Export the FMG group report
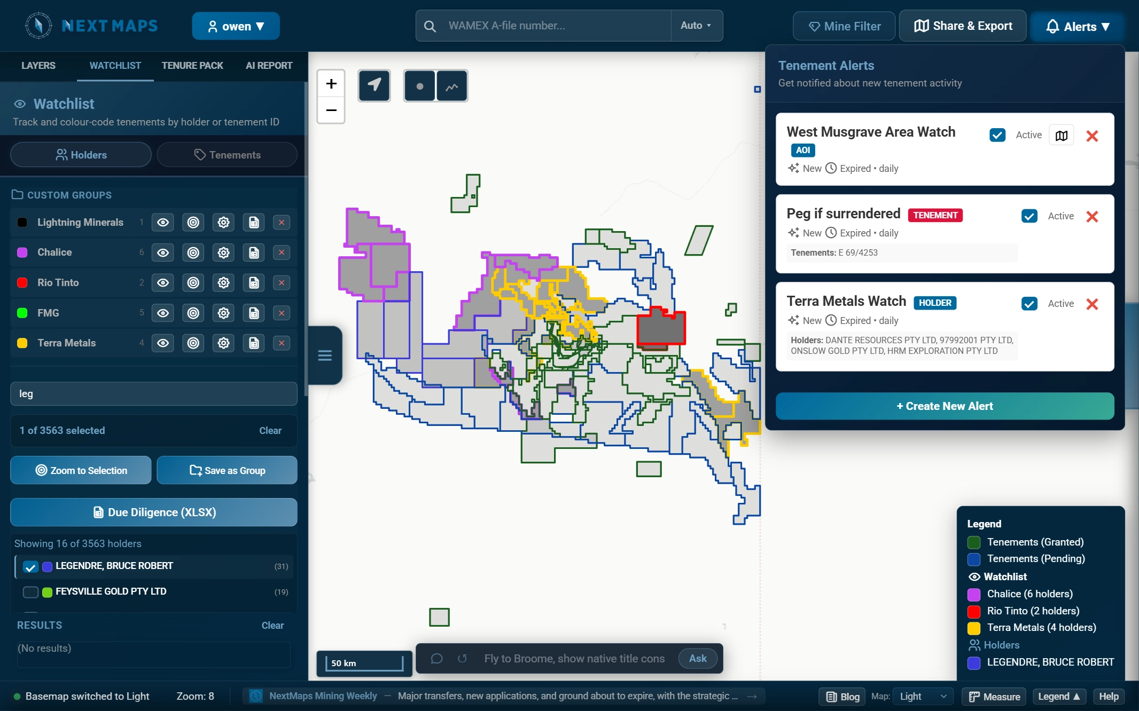 [254, 313]
